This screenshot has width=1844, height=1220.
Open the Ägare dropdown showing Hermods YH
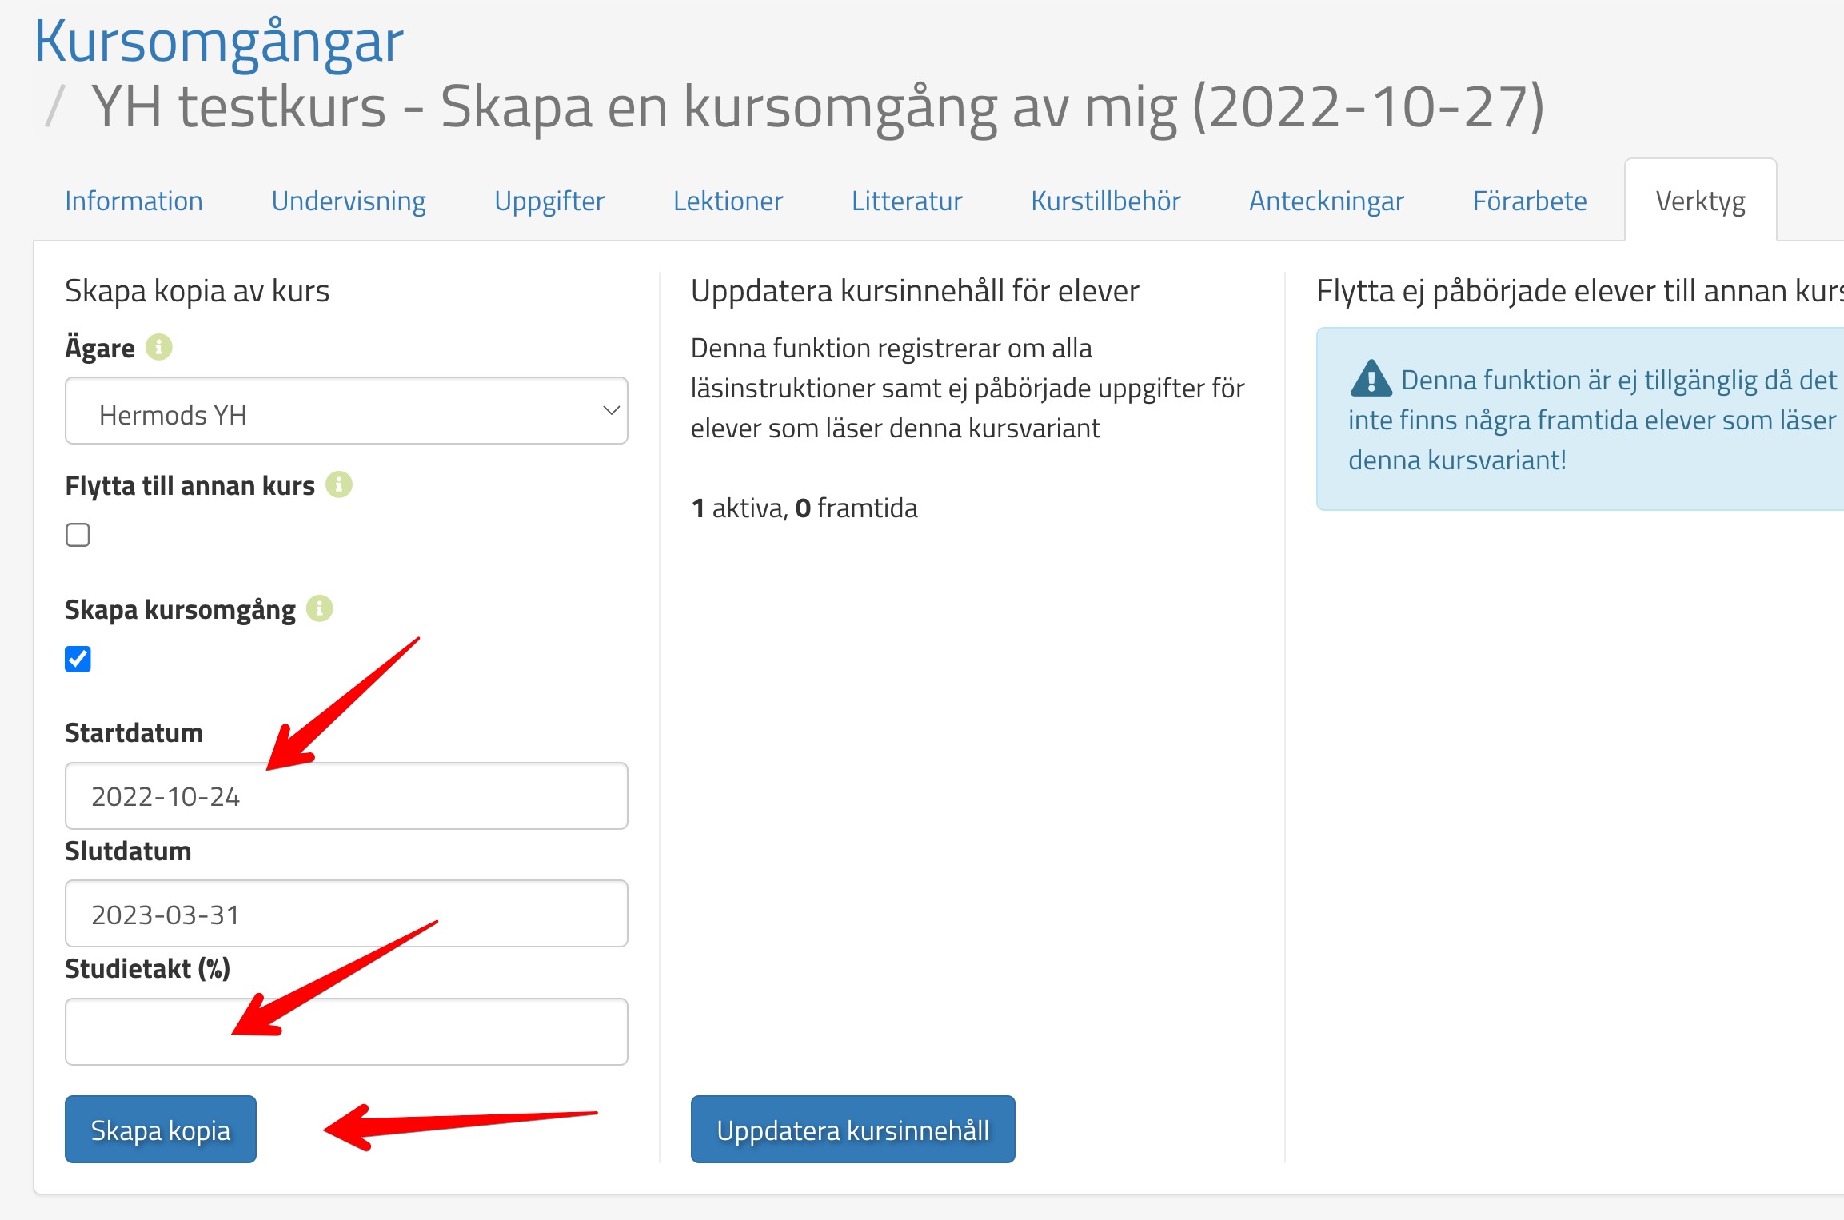pos(345,411)
